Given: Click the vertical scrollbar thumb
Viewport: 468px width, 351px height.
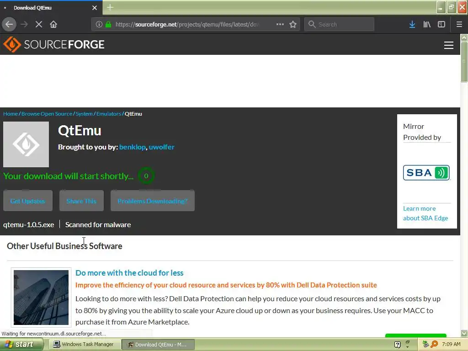Looking at the screenshot, I should [x=464, y=62].
